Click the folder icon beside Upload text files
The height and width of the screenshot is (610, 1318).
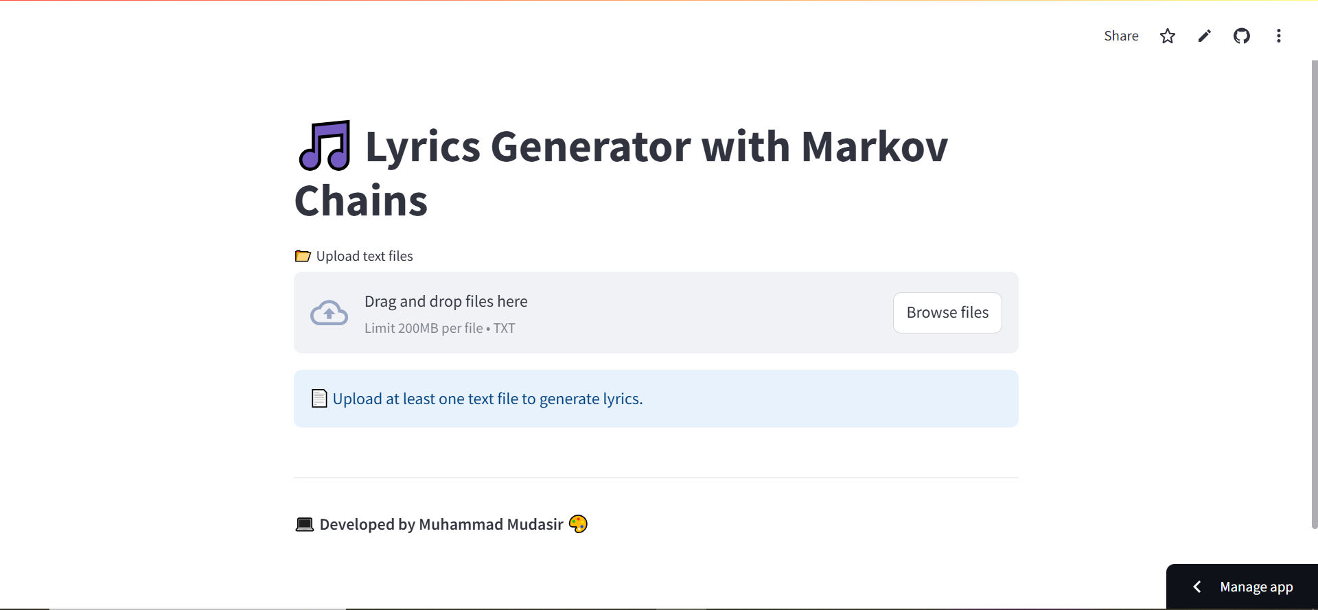pos(302,255)
